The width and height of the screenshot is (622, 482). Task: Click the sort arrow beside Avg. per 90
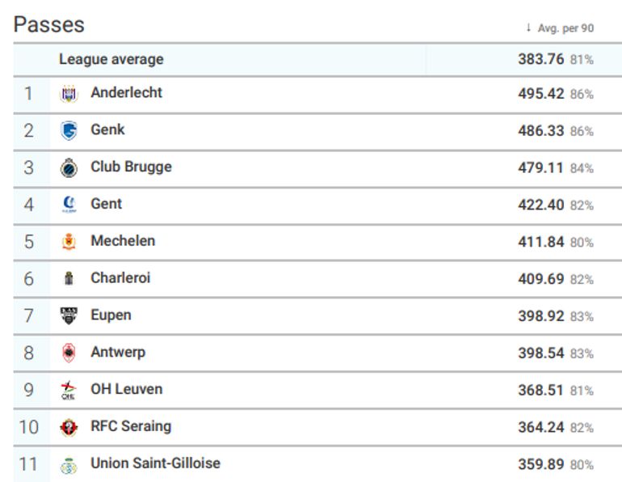[x=528, y=28]
